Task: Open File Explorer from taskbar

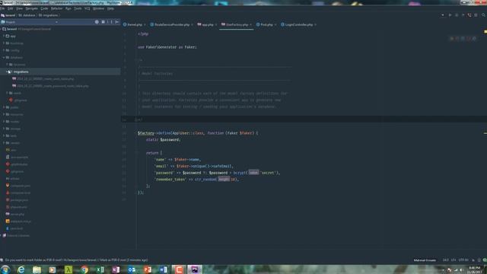Action: 37,269
